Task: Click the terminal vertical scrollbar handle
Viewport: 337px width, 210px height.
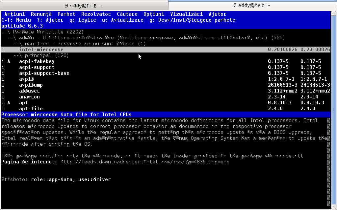Action: [x=334, y=110]
